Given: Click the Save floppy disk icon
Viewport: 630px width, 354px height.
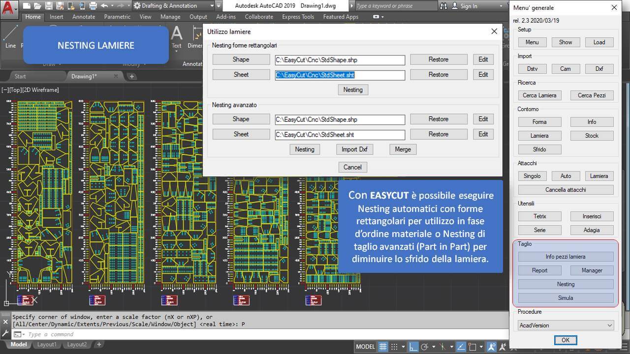Looking at the screenshot, I should pos(49,6).
